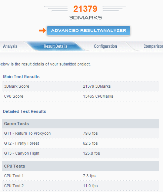Click the Game Tests section header
Viewport: 163px width, 192px height.
(80, 124)
